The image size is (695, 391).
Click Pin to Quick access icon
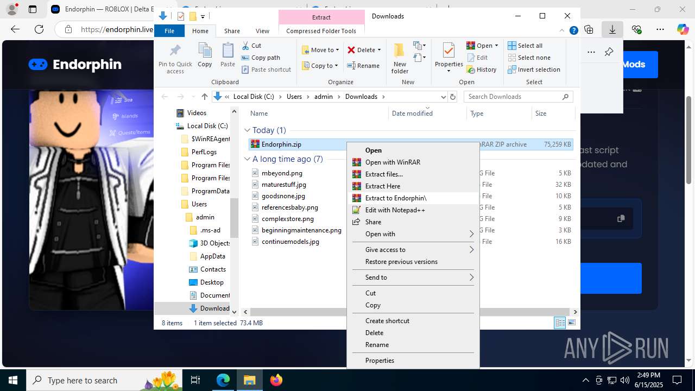coord(175,59)
